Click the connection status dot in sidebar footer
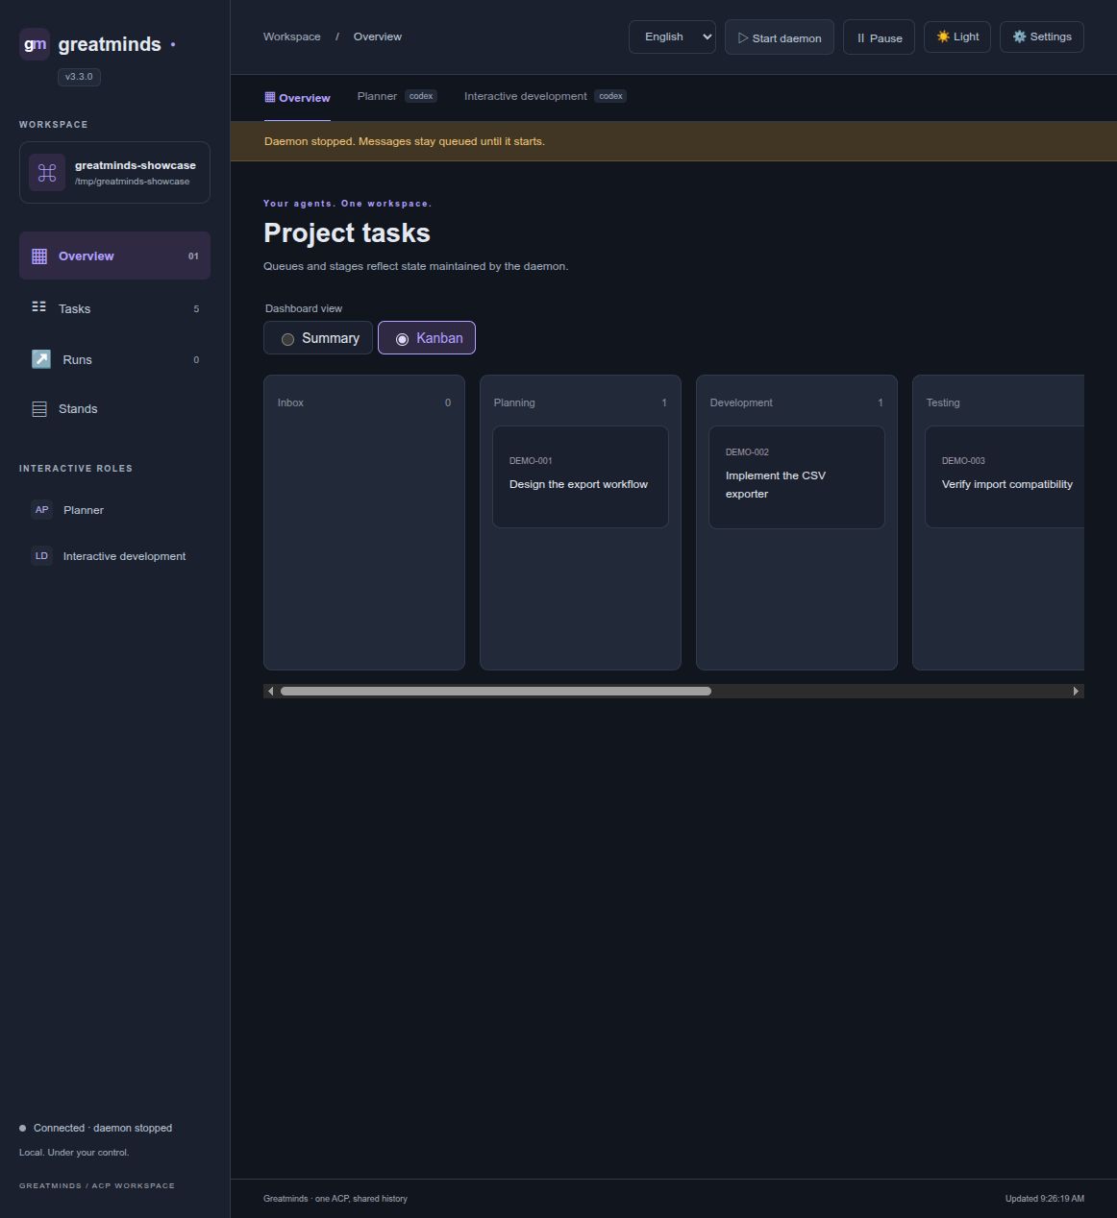This screenshot has height=1218, width=1117. pyautogui.click(x=23, y=1129)
